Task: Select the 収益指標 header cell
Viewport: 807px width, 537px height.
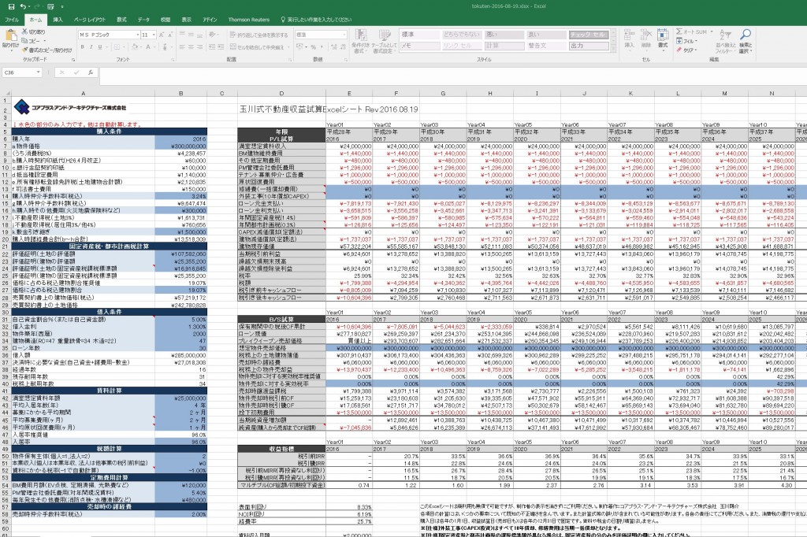Action: [281, 449]
